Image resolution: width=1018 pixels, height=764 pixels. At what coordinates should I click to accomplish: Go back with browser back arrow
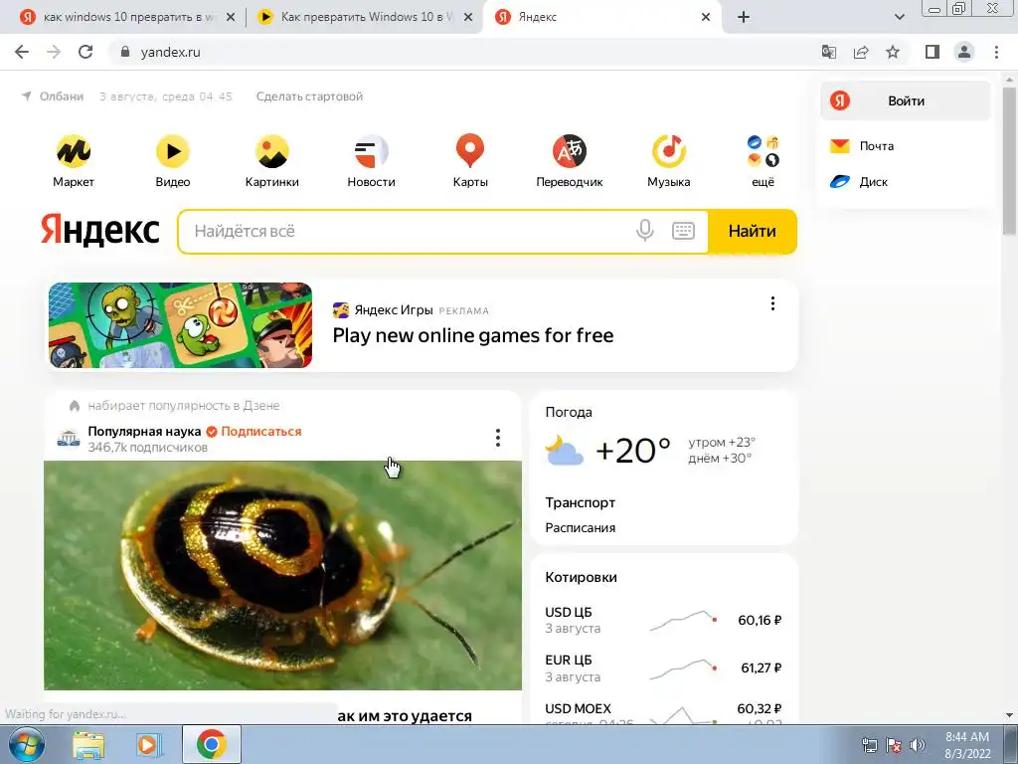(x=22, y=52)
